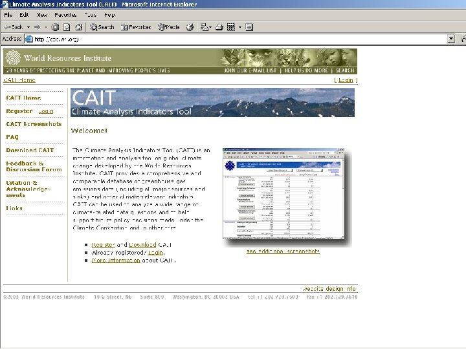Click Register in the sidebar
The image size is (466, 349).
19,111
